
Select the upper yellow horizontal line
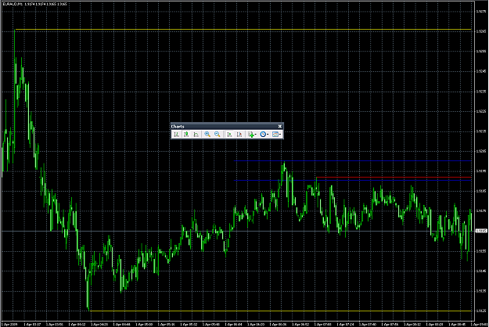[x=243, y=30]
